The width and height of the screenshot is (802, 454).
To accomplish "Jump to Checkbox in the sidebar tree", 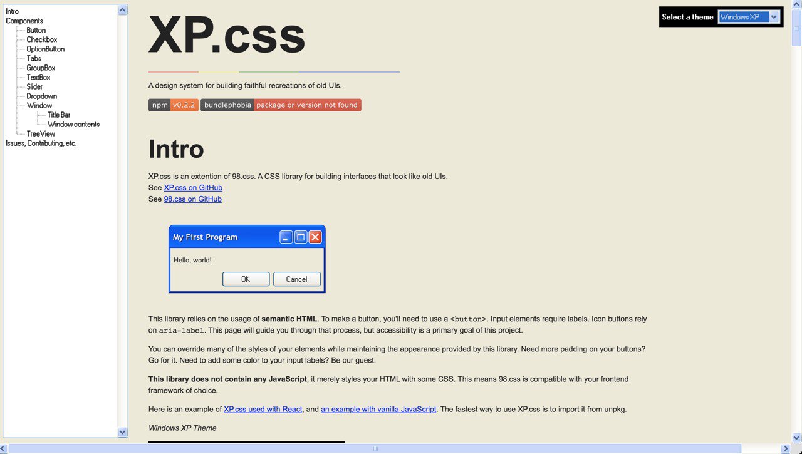I will [42, 39].
